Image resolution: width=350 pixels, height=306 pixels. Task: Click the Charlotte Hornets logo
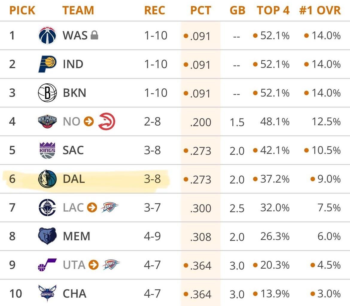47,293
